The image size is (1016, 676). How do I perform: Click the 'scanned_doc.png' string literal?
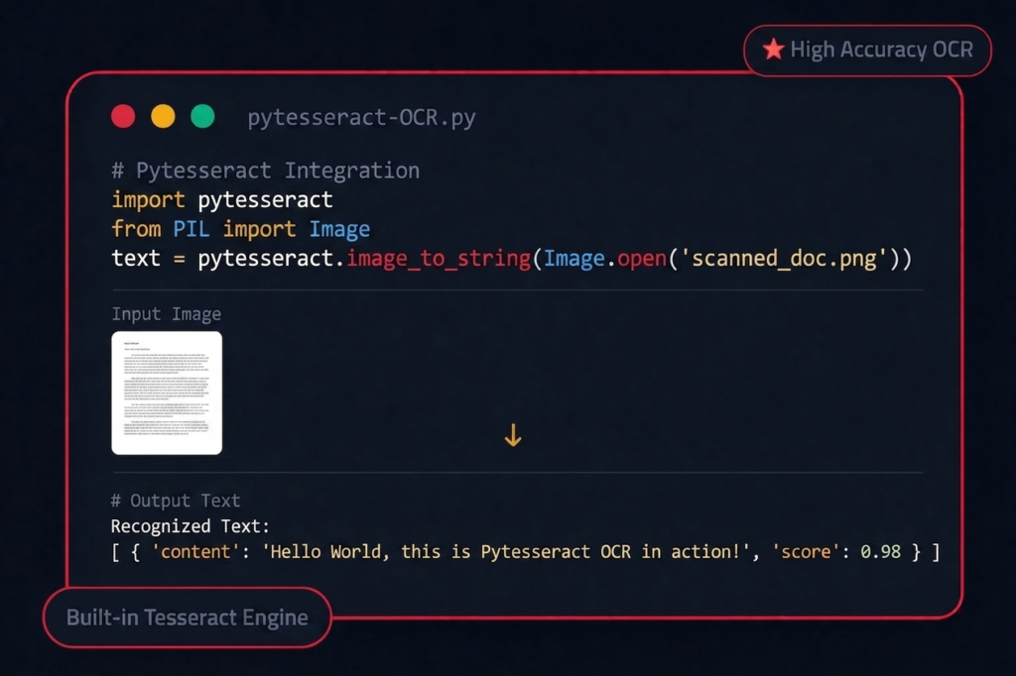[x=784, y=259]
